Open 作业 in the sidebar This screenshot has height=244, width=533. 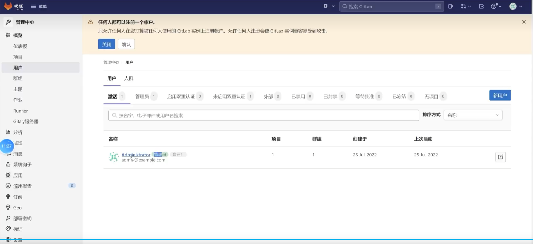(18, 100)
